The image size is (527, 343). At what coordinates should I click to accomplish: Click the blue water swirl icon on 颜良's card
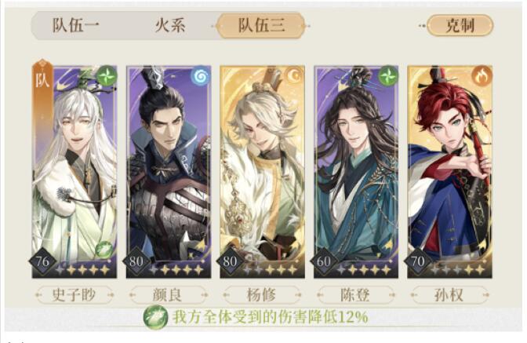pyautogui.click(x=201, y=75)
